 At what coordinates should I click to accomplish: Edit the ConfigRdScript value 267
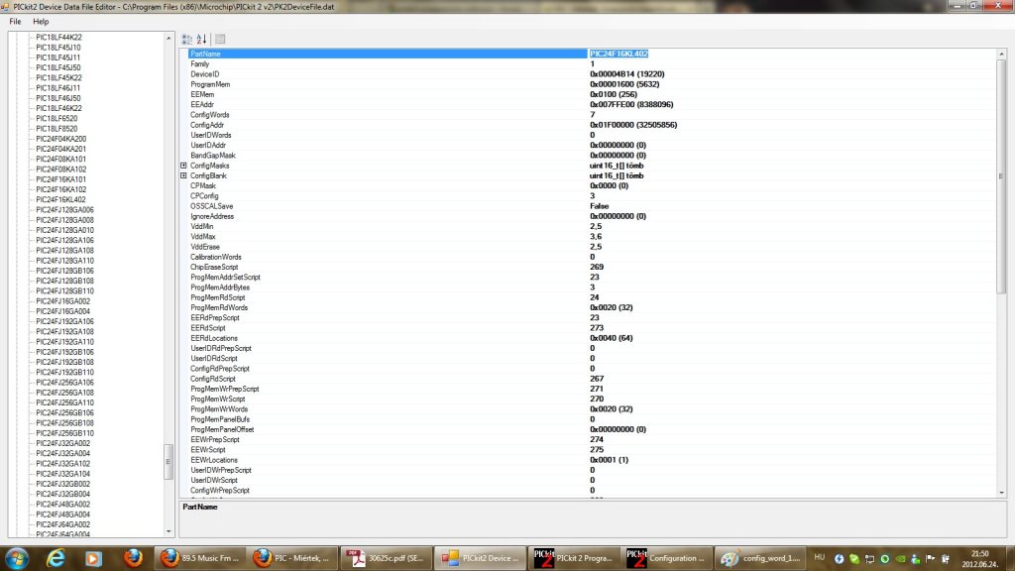[x=596, y=379]
